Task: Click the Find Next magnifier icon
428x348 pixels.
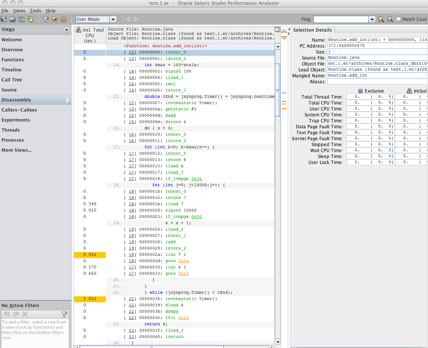Action: coord(390,19)
